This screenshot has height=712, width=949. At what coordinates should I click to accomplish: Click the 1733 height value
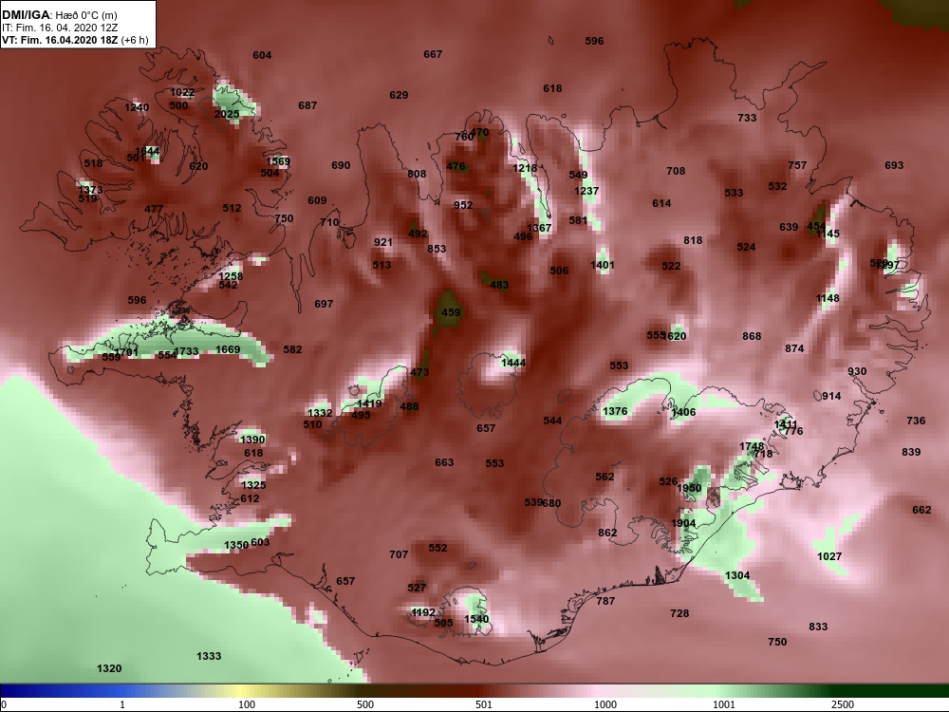(x=186, y=351)
